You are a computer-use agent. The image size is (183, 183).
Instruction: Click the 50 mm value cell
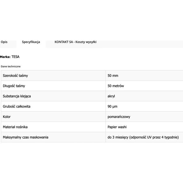144,75
